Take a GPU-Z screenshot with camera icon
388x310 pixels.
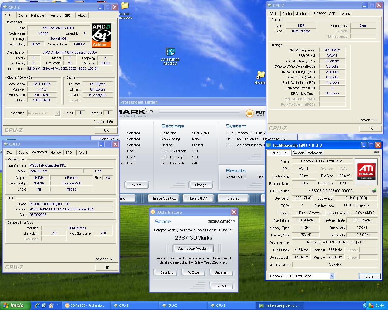pyautogui.click(x=376, y=152)
